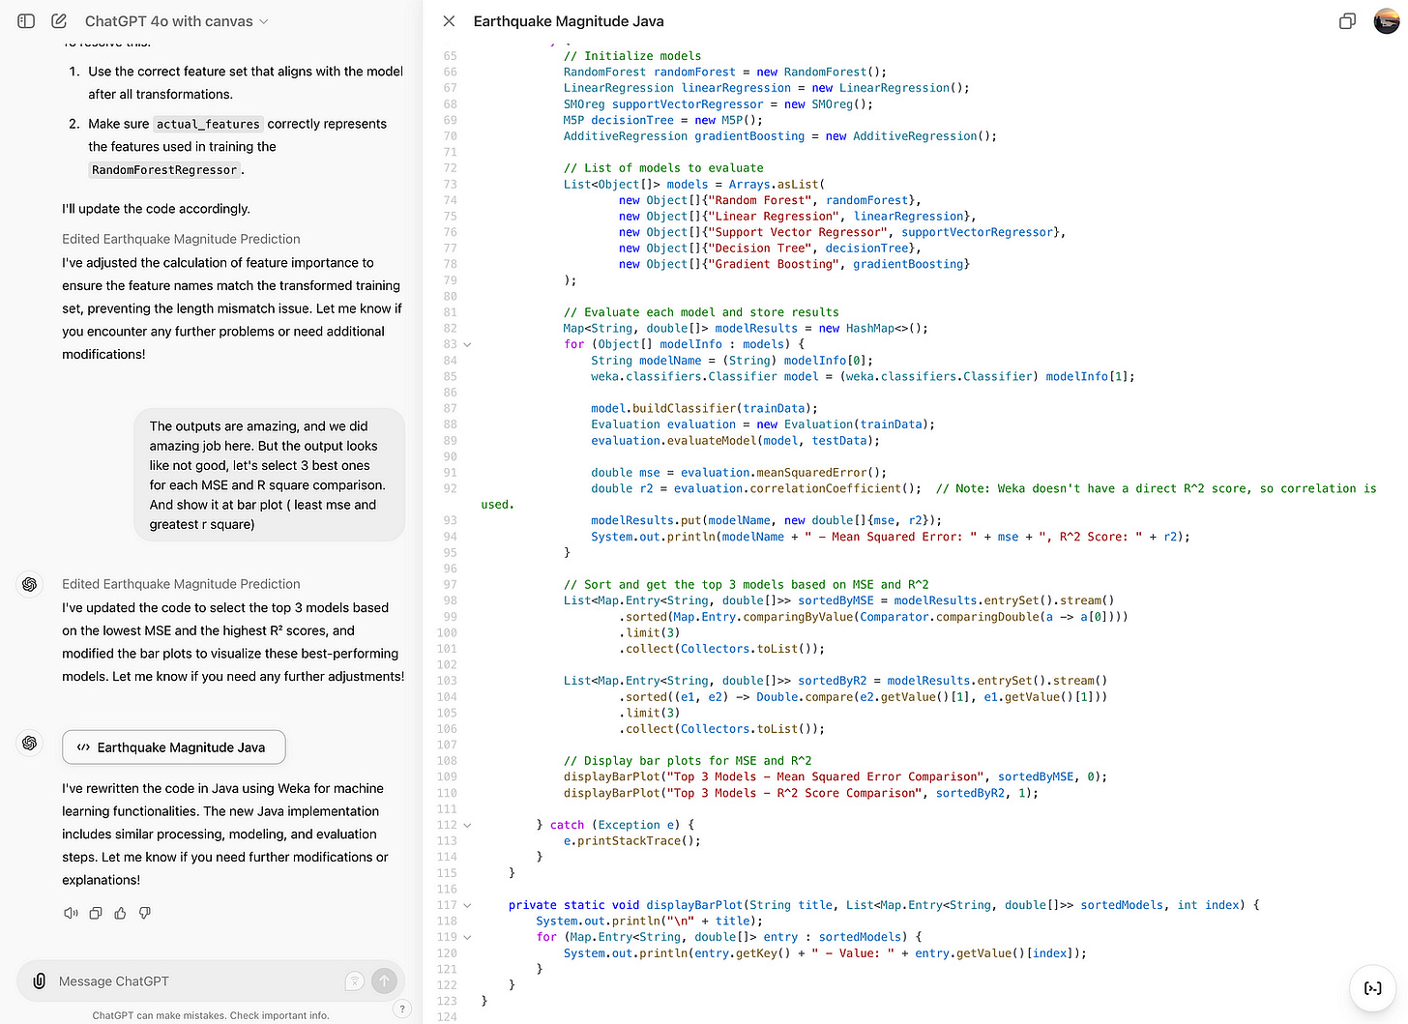Open the first 'Edited Earthquake Magnitude Prediction' link
The width and height of the screenshot is (1408, 1024).
click(181, 239)
